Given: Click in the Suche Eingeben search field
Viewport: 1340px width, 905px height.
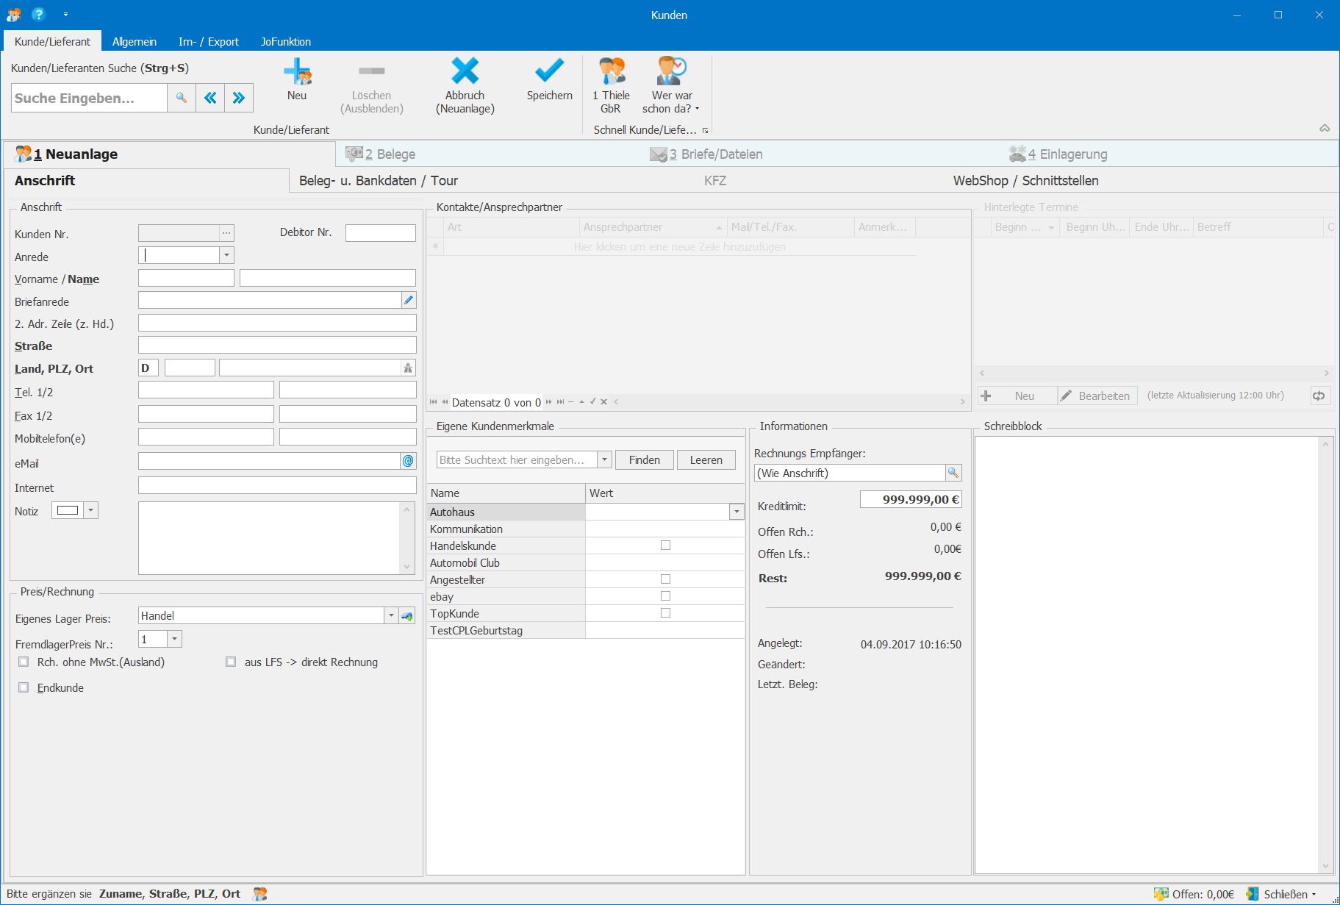Looking at the screenshot, I should coord(89,98).
